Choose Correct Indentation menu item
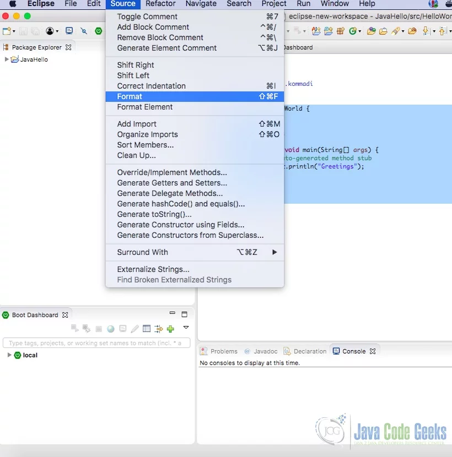Screen dimensions: 452x457 195,86
